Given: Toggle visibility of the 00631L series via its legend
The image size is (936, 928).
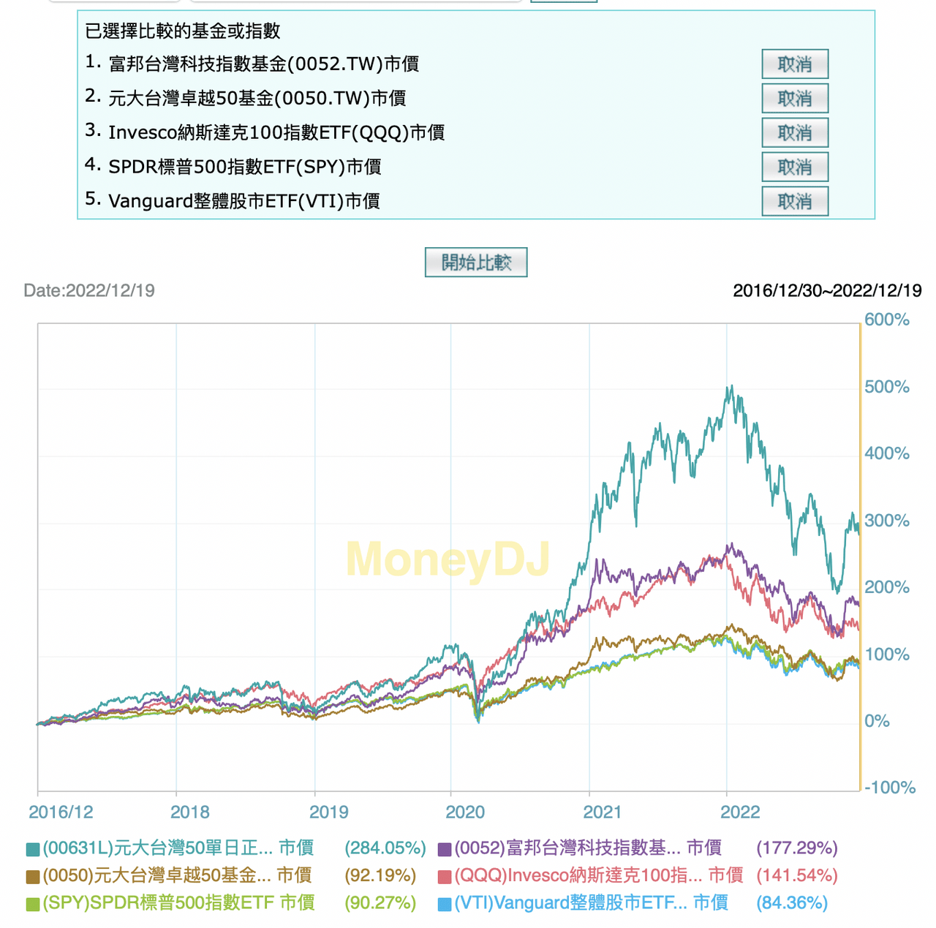Looking at the screenshot, I should [175, 848].
